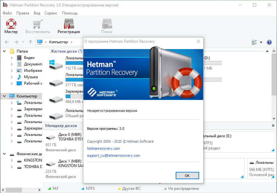
Task: Click Диск 1 (MBR) KINGSTON disk icon
Action: coord(51,164)
